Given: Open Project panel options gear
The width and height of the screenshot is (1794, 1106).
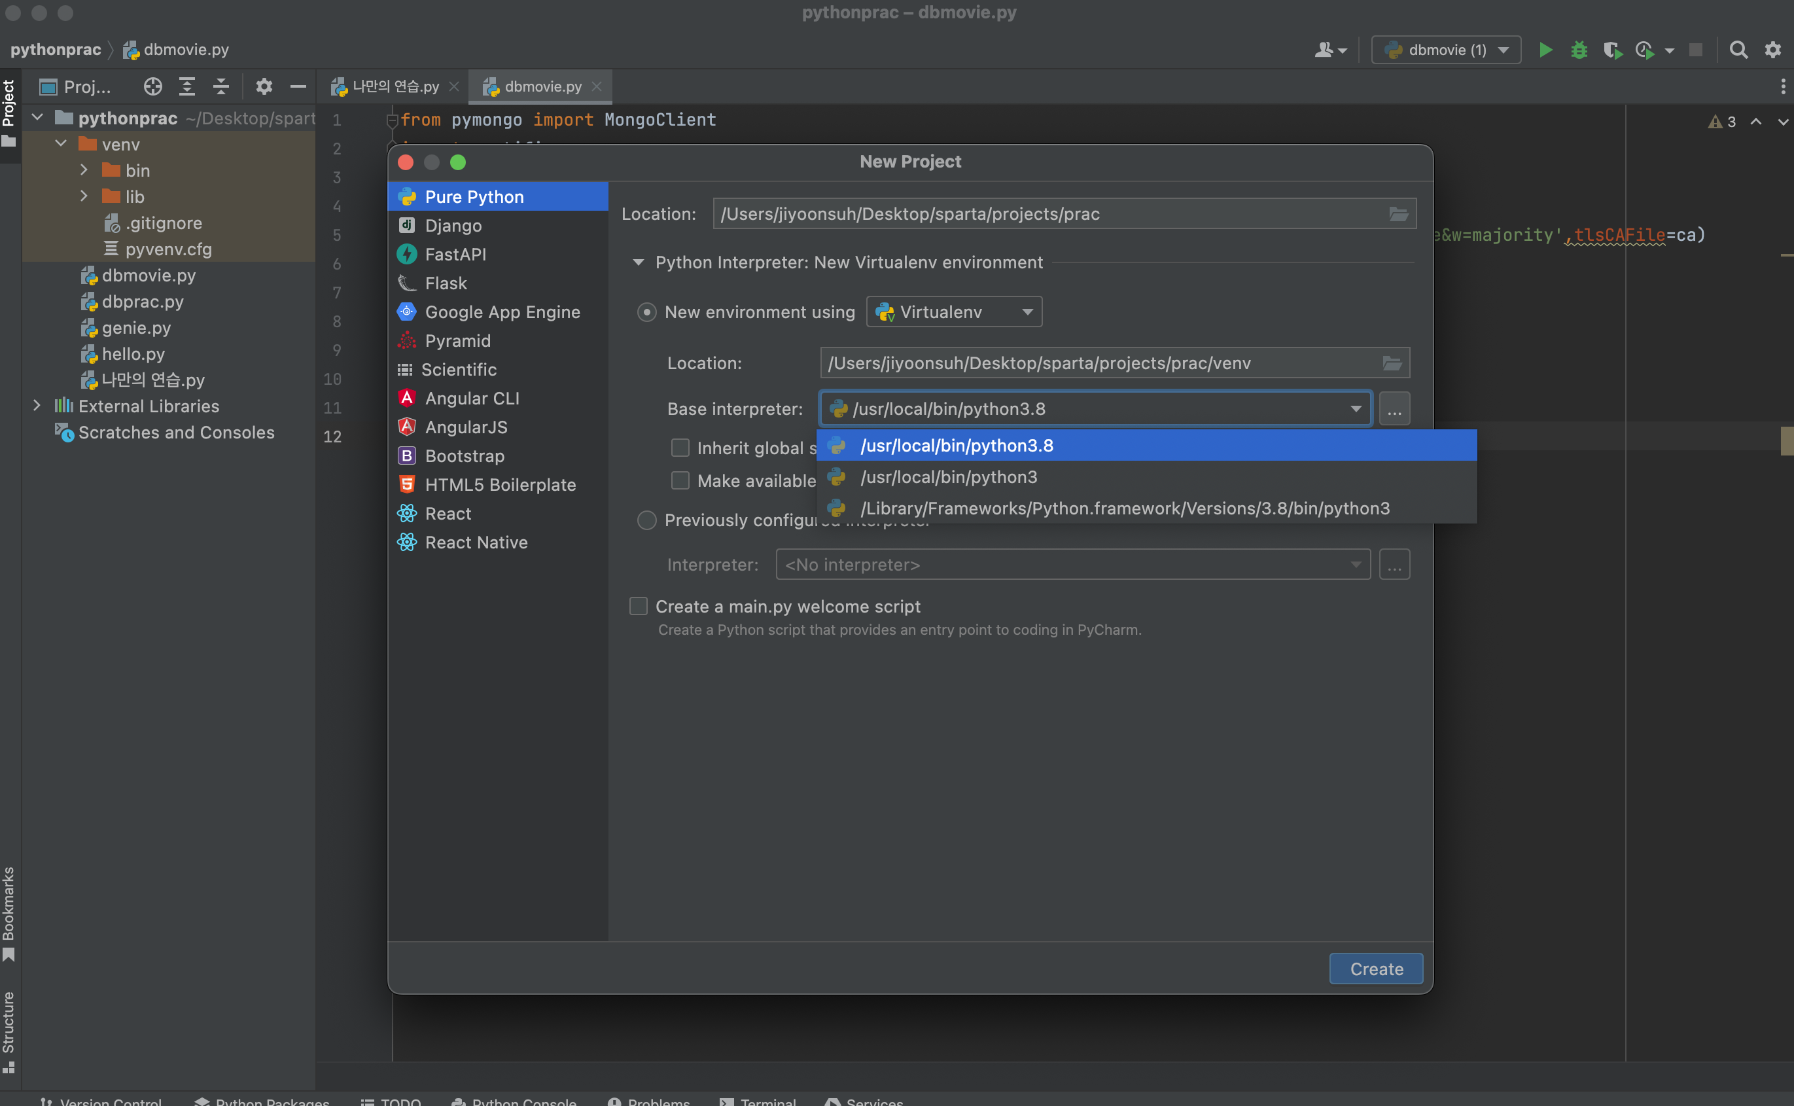Looking at the screenshot, I should pos(264,87).
